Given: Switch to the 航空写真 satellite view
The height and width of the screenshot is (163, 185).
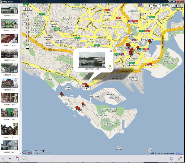Looking at the screenshot, I should click(165, 5).
